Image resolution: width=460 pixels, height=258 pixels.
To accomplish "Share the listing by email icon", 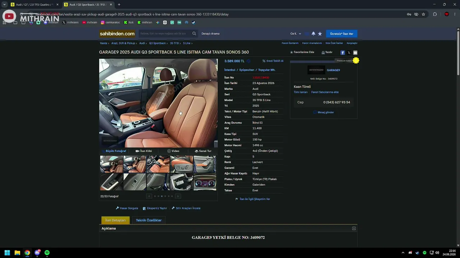I will point(355,53).
